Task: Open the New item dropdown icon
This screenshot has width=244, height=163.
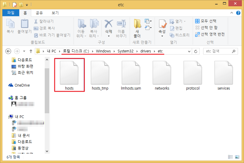Action: (x=148, y=21)
